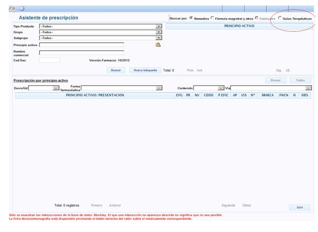Viewport: 318px width, 232px height.
Task: Open the Vía dropdown
Action: point(308,88)
